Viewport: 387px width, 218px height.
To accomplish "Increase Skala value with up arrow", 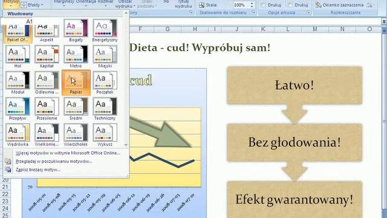I will pyautogui.click(x=252, y=3).
